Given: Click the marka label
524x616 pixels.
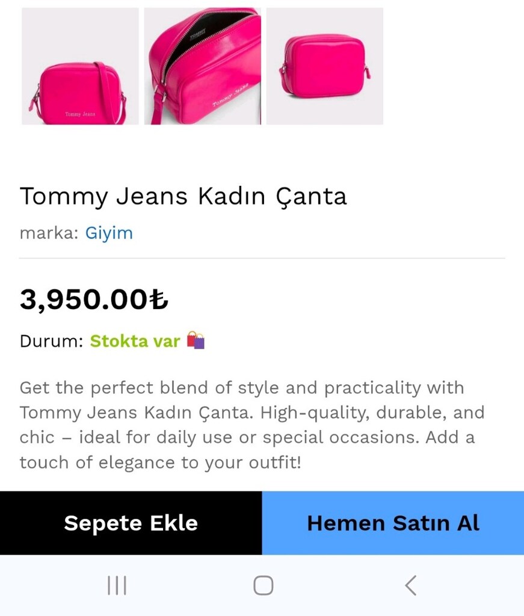Looking at the screenshot, I should [x=49, y=233].
